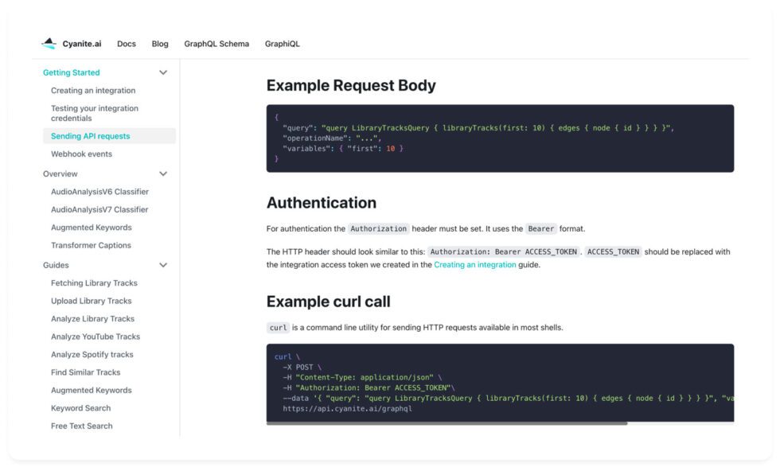Switch to the GraphQL Schema page
This screenshot has width=780, height=471.
(x=216, y=44)
